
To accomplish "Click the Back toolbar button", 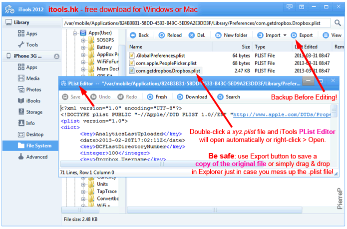I will point(139,35).
